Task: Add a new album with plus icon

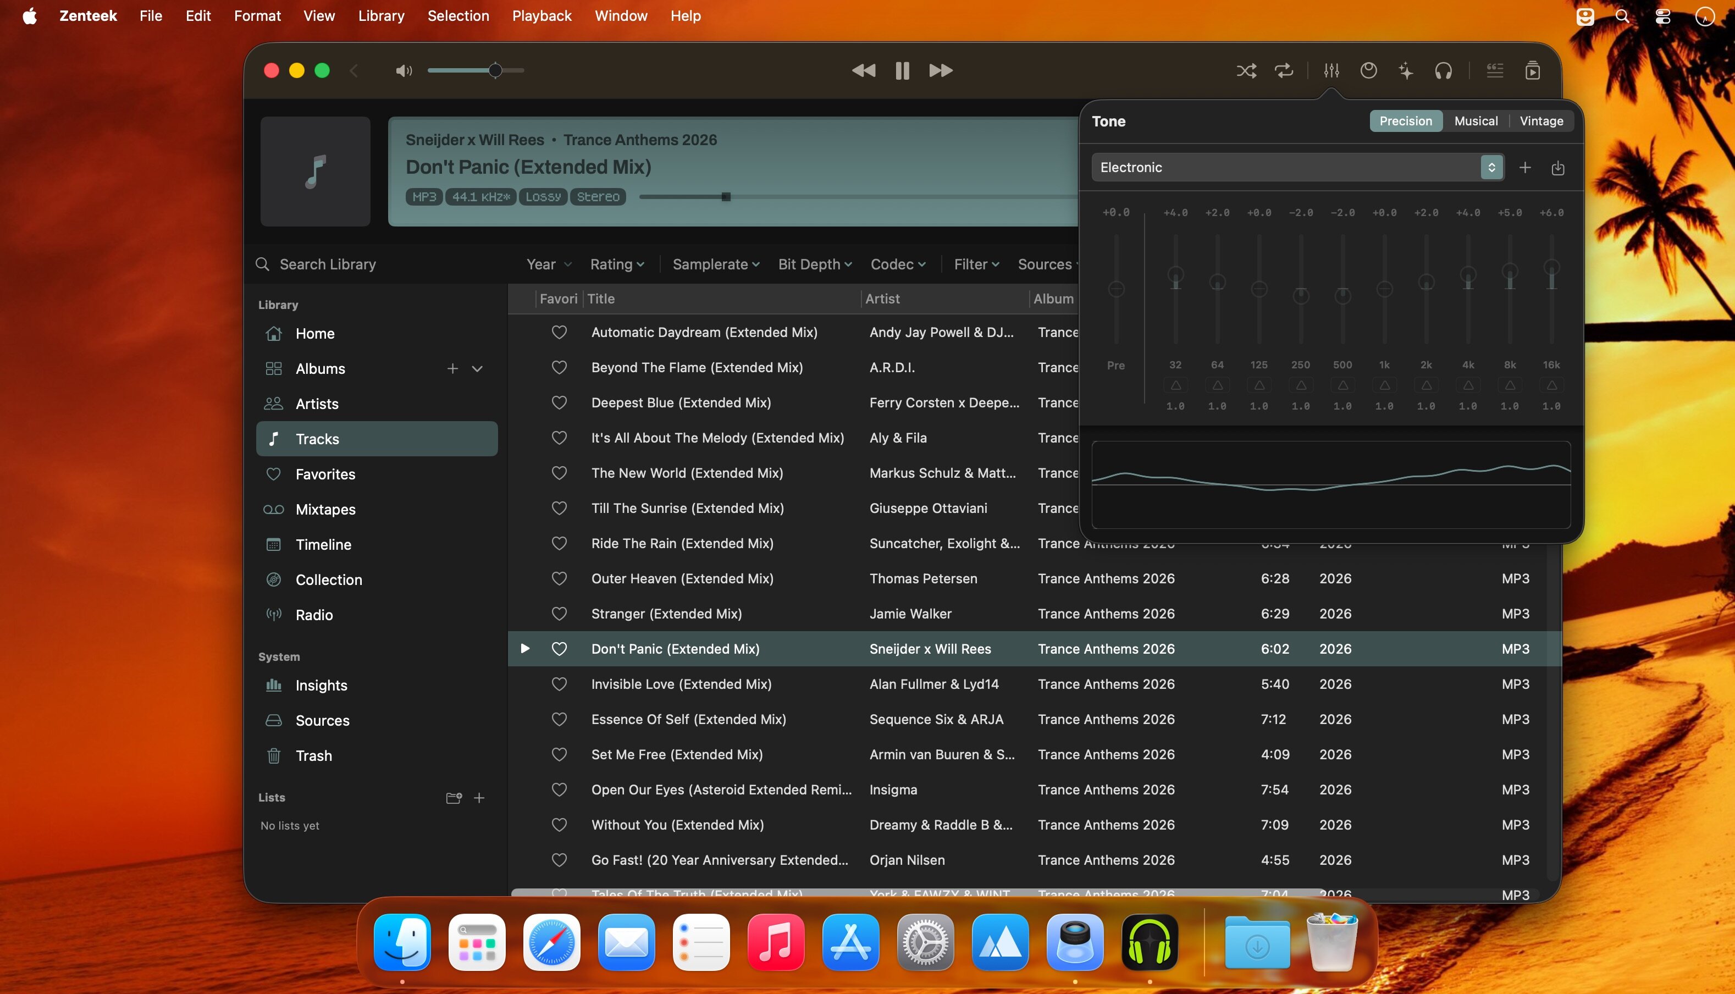Action: point(452,369)
